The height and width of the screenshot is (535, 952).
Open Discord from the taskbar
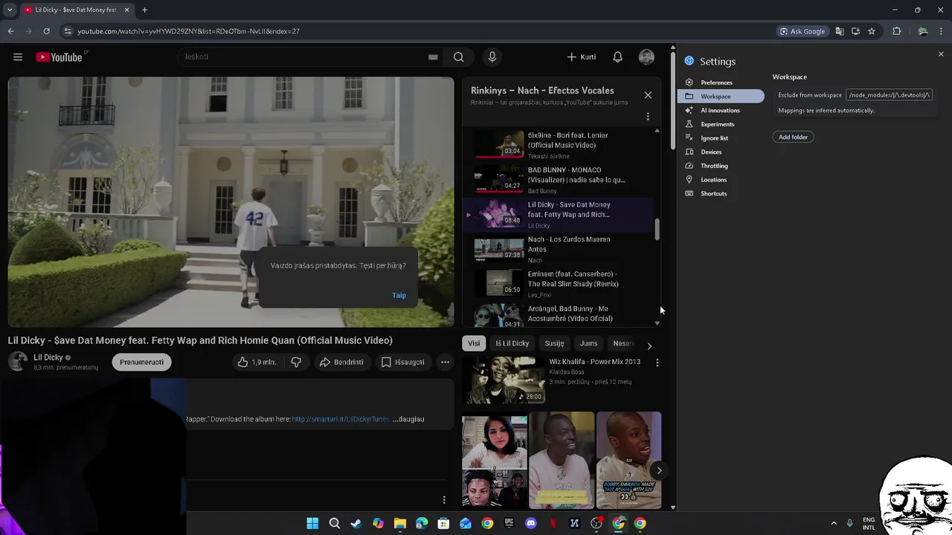(530, 523)
